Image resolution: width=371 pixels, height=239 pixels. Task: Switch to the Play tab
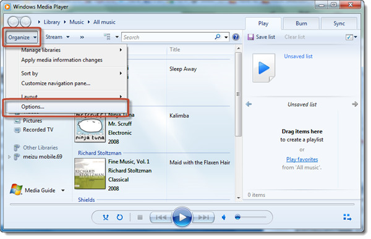coord(263,23)
